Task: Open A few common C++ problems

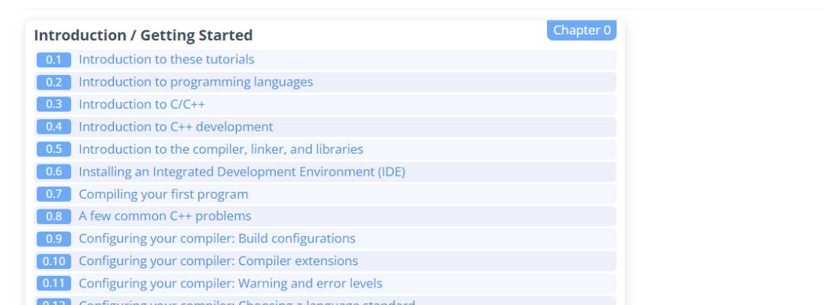Action: [x=165, y=216]
